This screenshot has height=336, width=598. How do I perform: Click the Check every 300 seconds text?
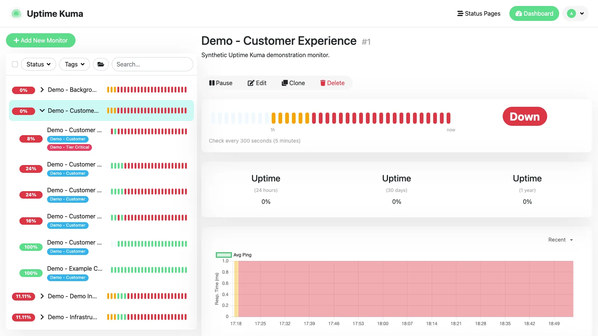[255, 141]
